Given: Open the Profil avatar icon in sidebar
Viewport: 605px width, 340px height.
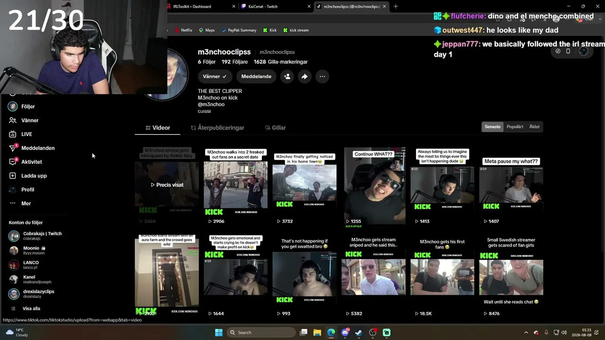Looking at the screenshot, I should 13,189.
